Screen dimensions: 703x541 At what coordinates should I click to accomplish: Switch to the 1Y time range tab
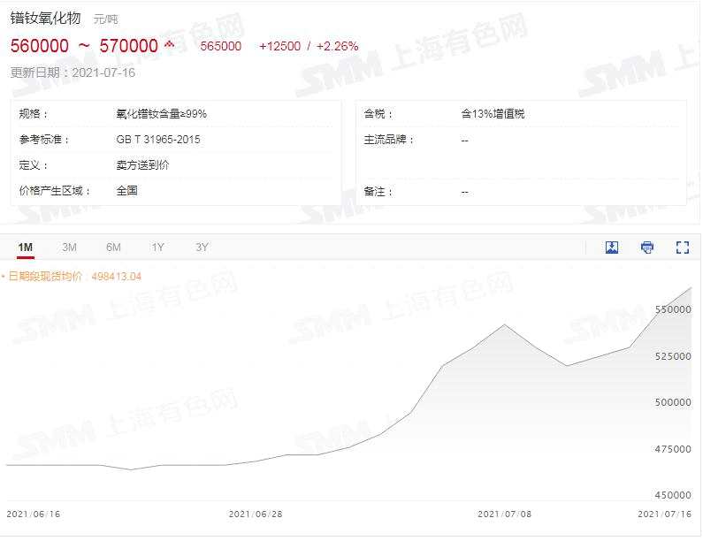point(157,247)
